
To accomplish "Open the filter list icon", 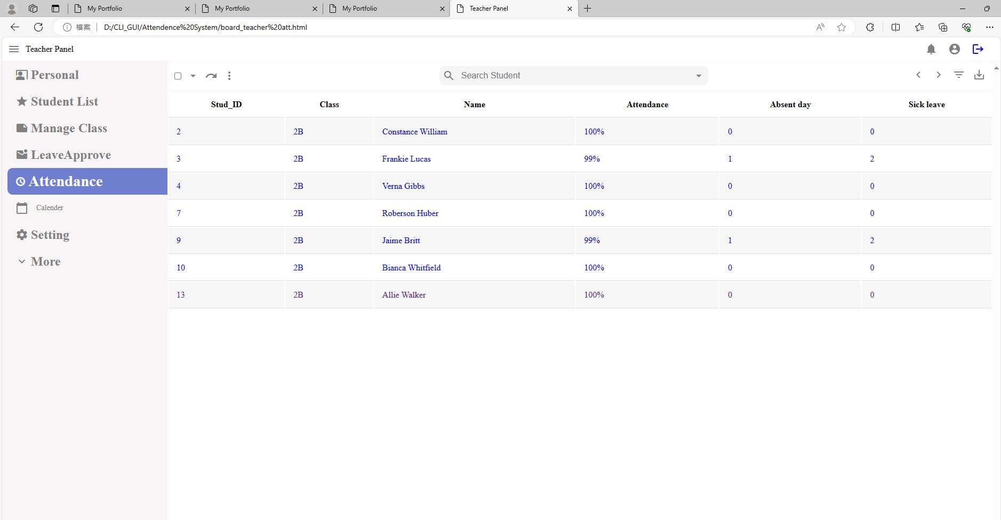I will (x=958, y=75).
